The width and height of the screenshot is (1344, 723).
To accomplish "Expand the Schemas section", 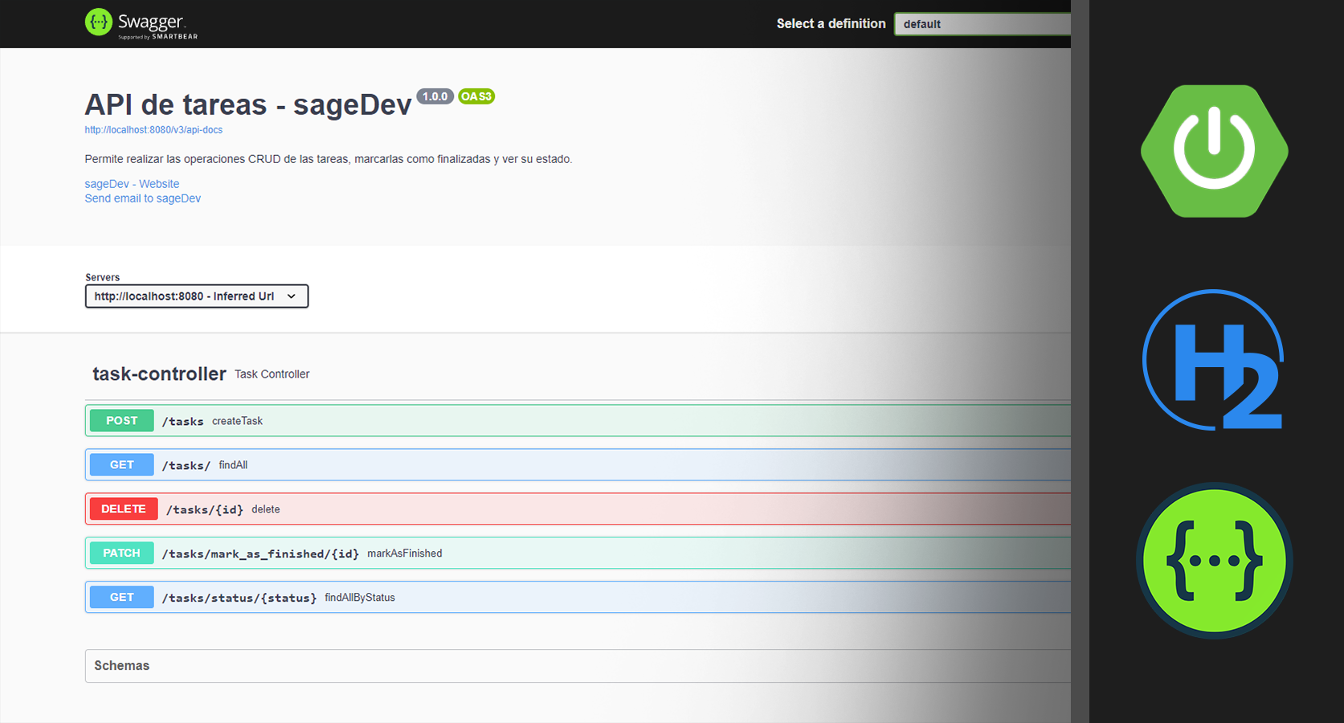I will pos(122,666).
